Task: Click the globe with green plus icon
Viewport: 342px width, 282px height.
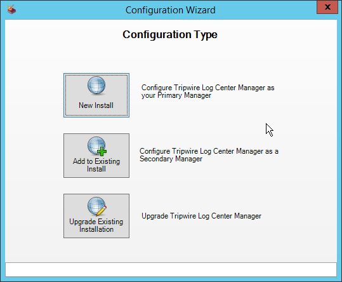Action: tap(97, 146)
